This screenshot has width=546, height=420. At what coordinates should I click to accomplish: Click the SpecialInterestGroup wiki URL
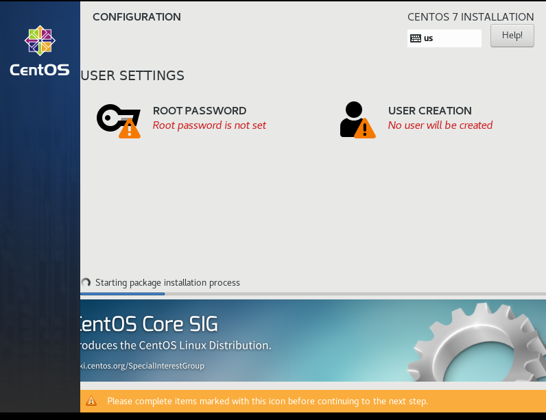(x=143, y=366)
